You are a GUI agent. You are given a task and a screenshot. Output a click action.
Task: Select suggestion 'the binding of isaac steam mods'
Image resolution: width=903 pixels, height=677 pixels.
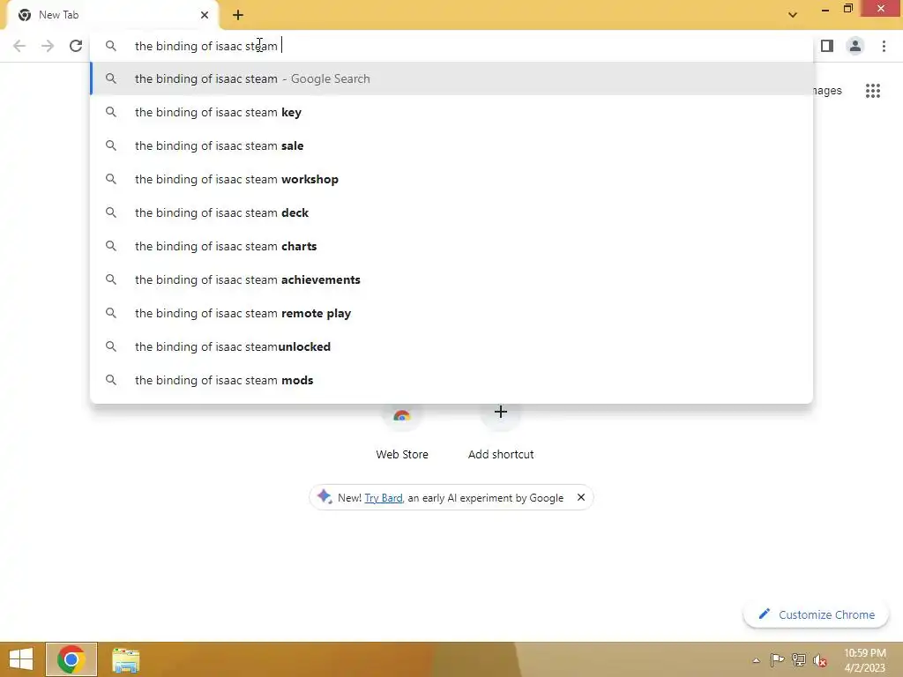(452, 380)
